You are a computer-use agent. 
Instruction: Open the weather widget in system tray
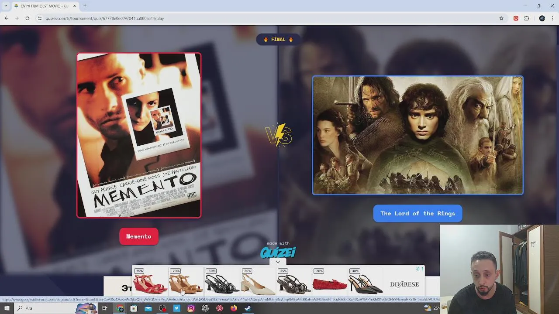point(431,308)
